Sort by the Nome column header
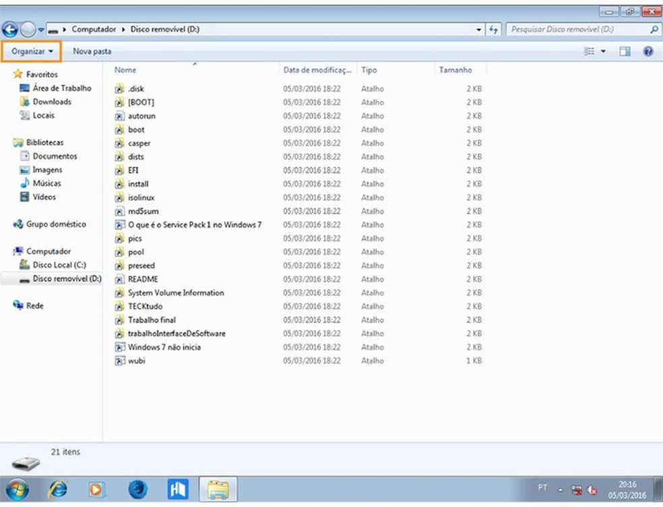663x507 pixels. tap(125, 70)
